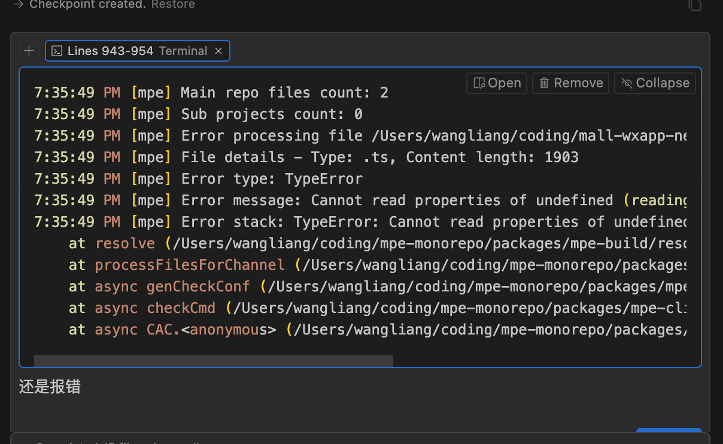Remove the terminal snippet using the trash button
The width and height of the screenshot is (723, 444).
(x=570, y=83)
